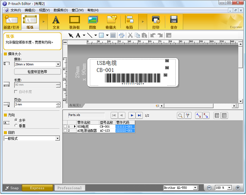246x195 pixels.
Task: Switch to Professional mode tab
Action: 69,188
